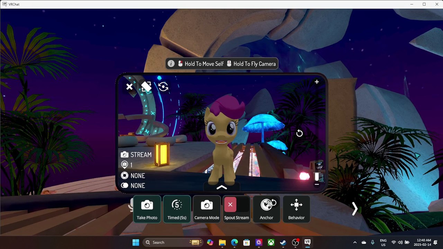The height and width of the screenshot is (249, 443).
Task: Click the VRChat taskbar icon
Action: 307,242
